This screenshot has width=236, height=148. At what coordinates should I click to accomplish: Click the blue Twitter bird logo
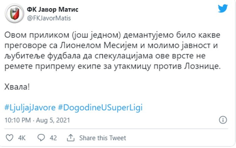pyautogui.click(x=223, y=9)
